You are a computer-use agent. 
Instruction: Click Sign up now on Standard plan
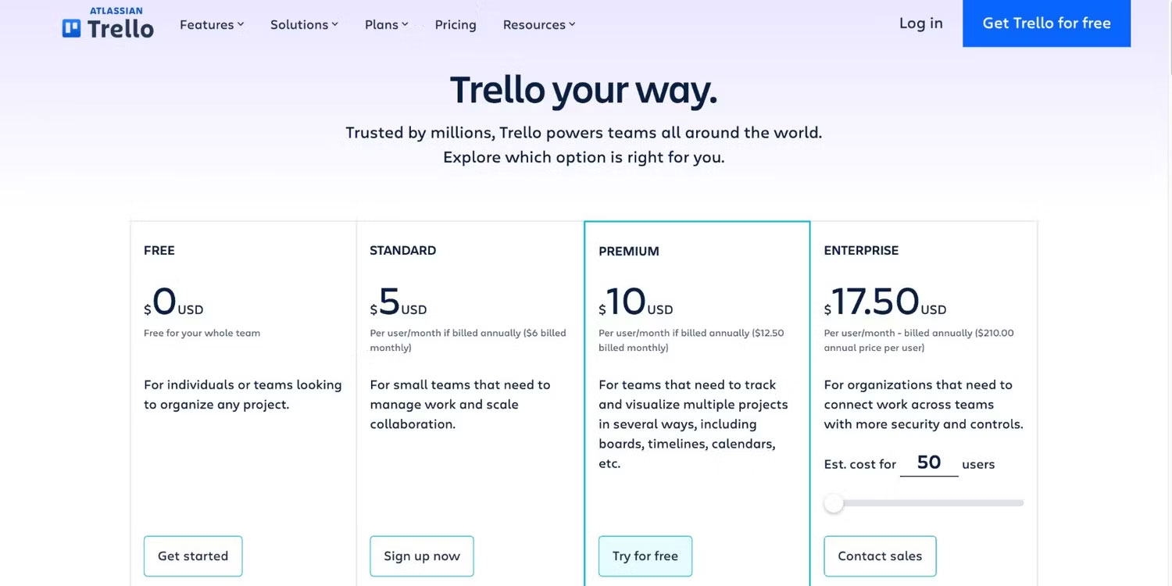[x=422, y=556]
